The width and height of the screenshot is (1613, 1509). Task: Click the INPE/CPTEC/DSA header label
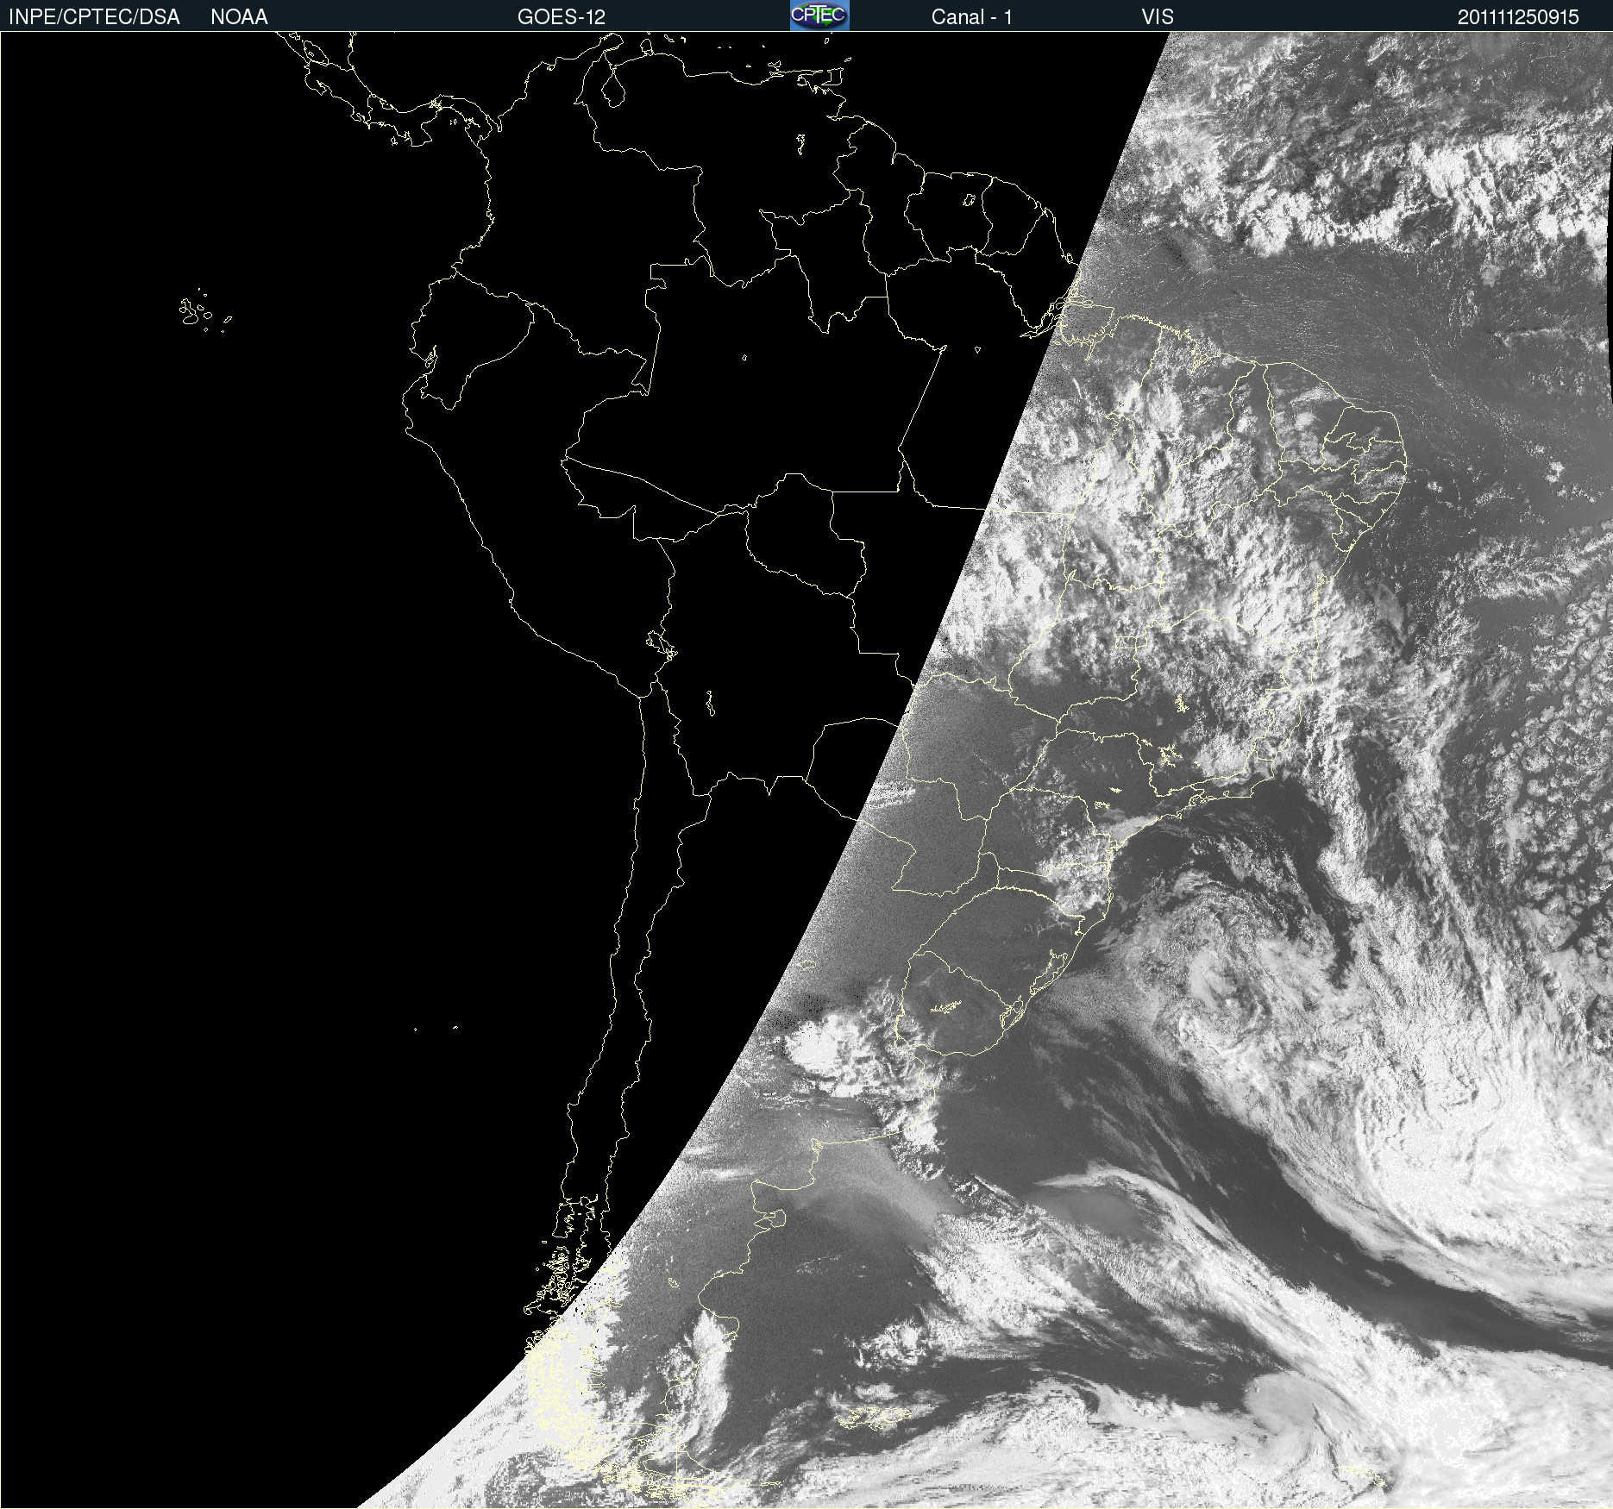[94, 17]
